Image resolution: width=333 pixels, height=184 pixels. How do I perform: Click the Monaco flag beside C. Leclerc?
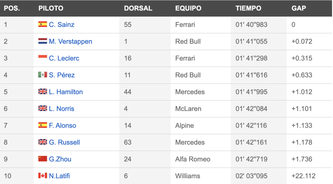coord(43,57)
